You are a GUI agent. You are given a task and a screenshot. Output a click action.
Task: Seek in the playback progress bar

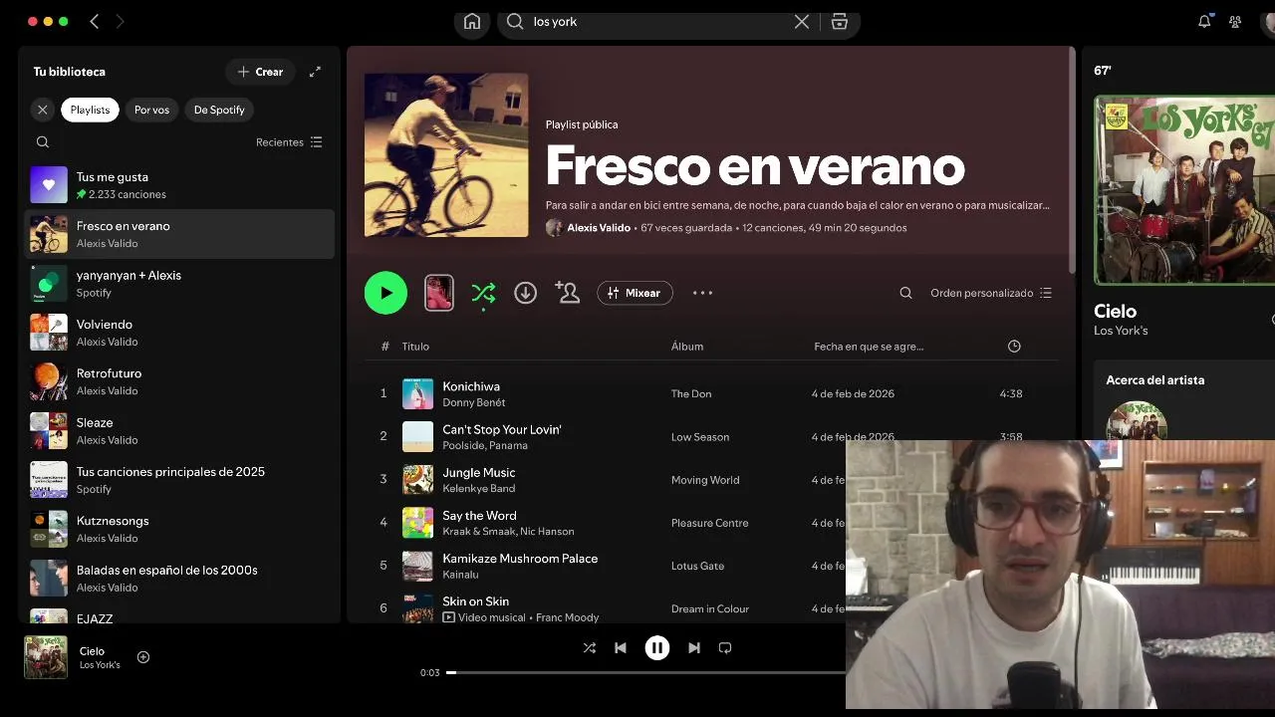[x=645, y=672]
